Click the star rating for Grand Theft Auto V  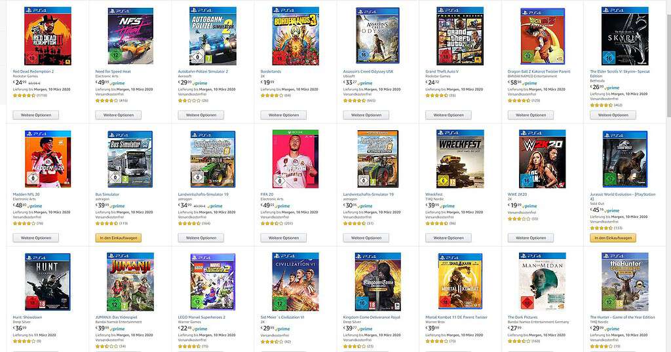tap(436, 96)
